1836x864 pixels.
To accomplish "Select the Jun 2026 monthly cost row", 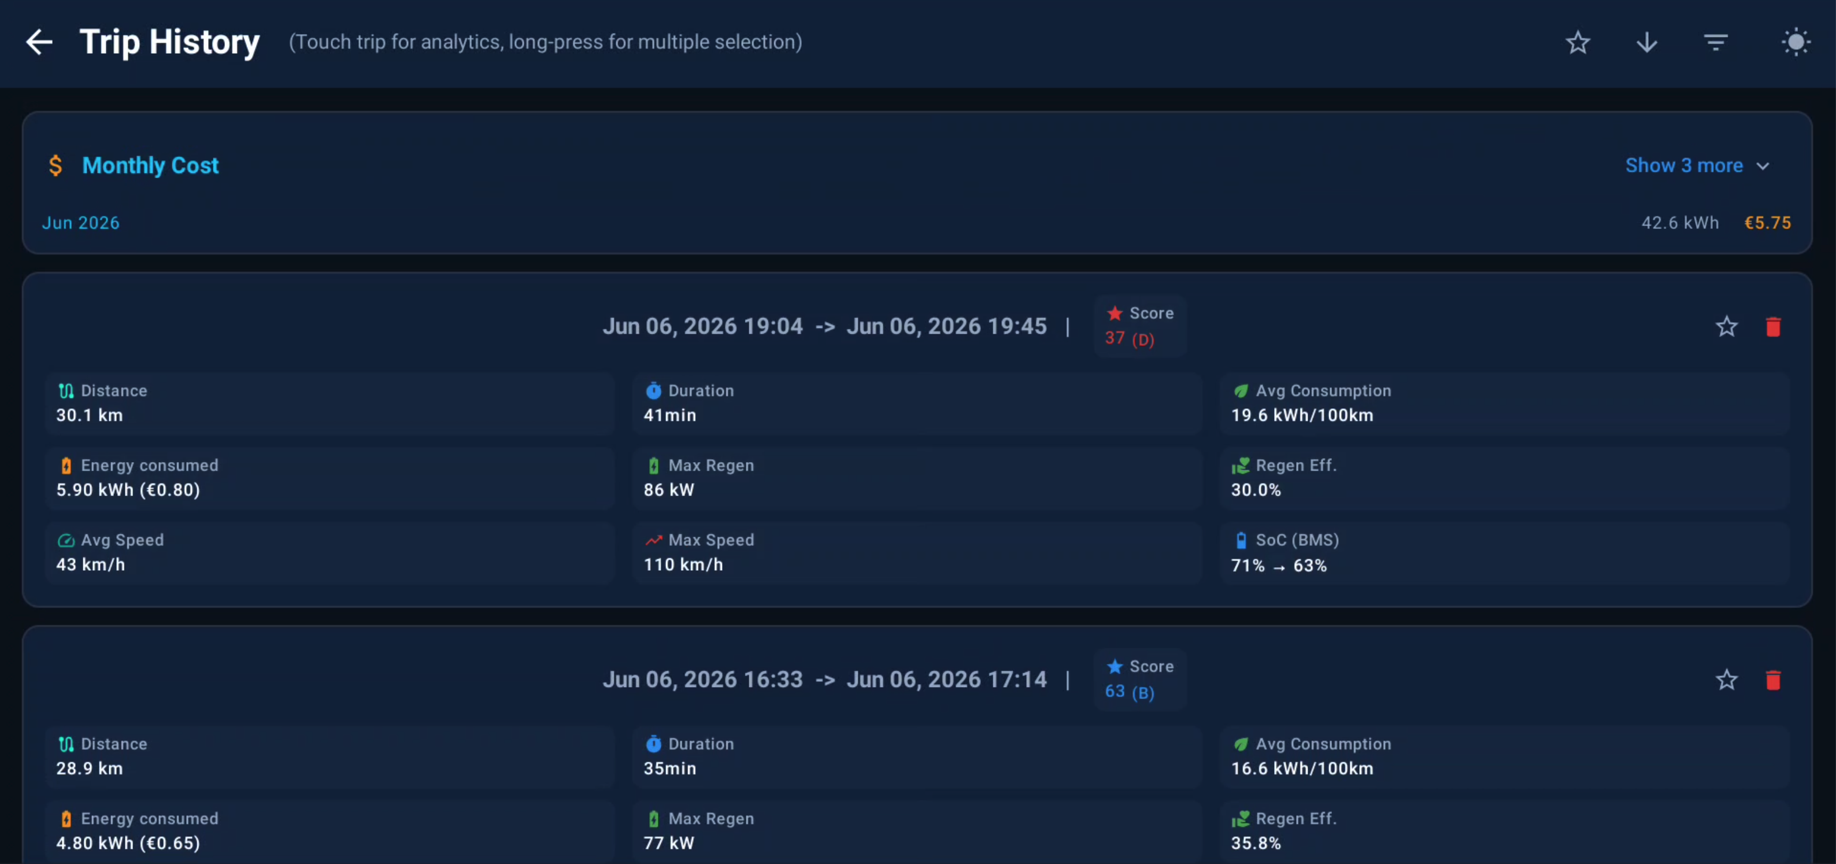I will tap(917, 223).
